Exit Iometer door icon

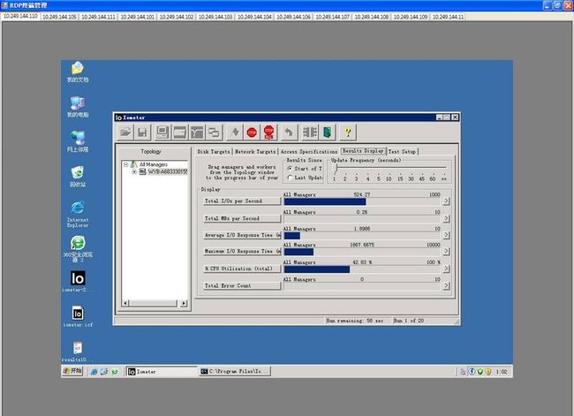(x=327, y=132)
